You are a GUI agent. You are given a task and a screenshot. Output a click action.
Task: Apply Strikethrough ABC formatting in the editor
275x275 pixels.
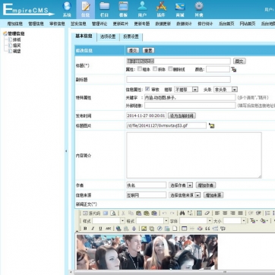click(x=109, y=229)
